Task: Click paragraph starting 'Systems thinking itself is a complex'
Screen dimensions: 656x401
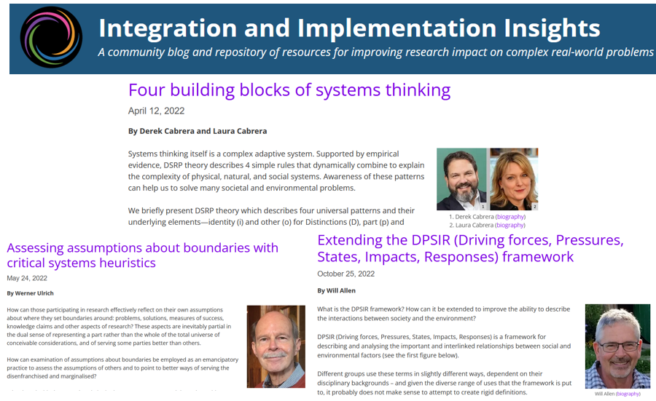Action: pyautogui.click(x=276, y=171)
